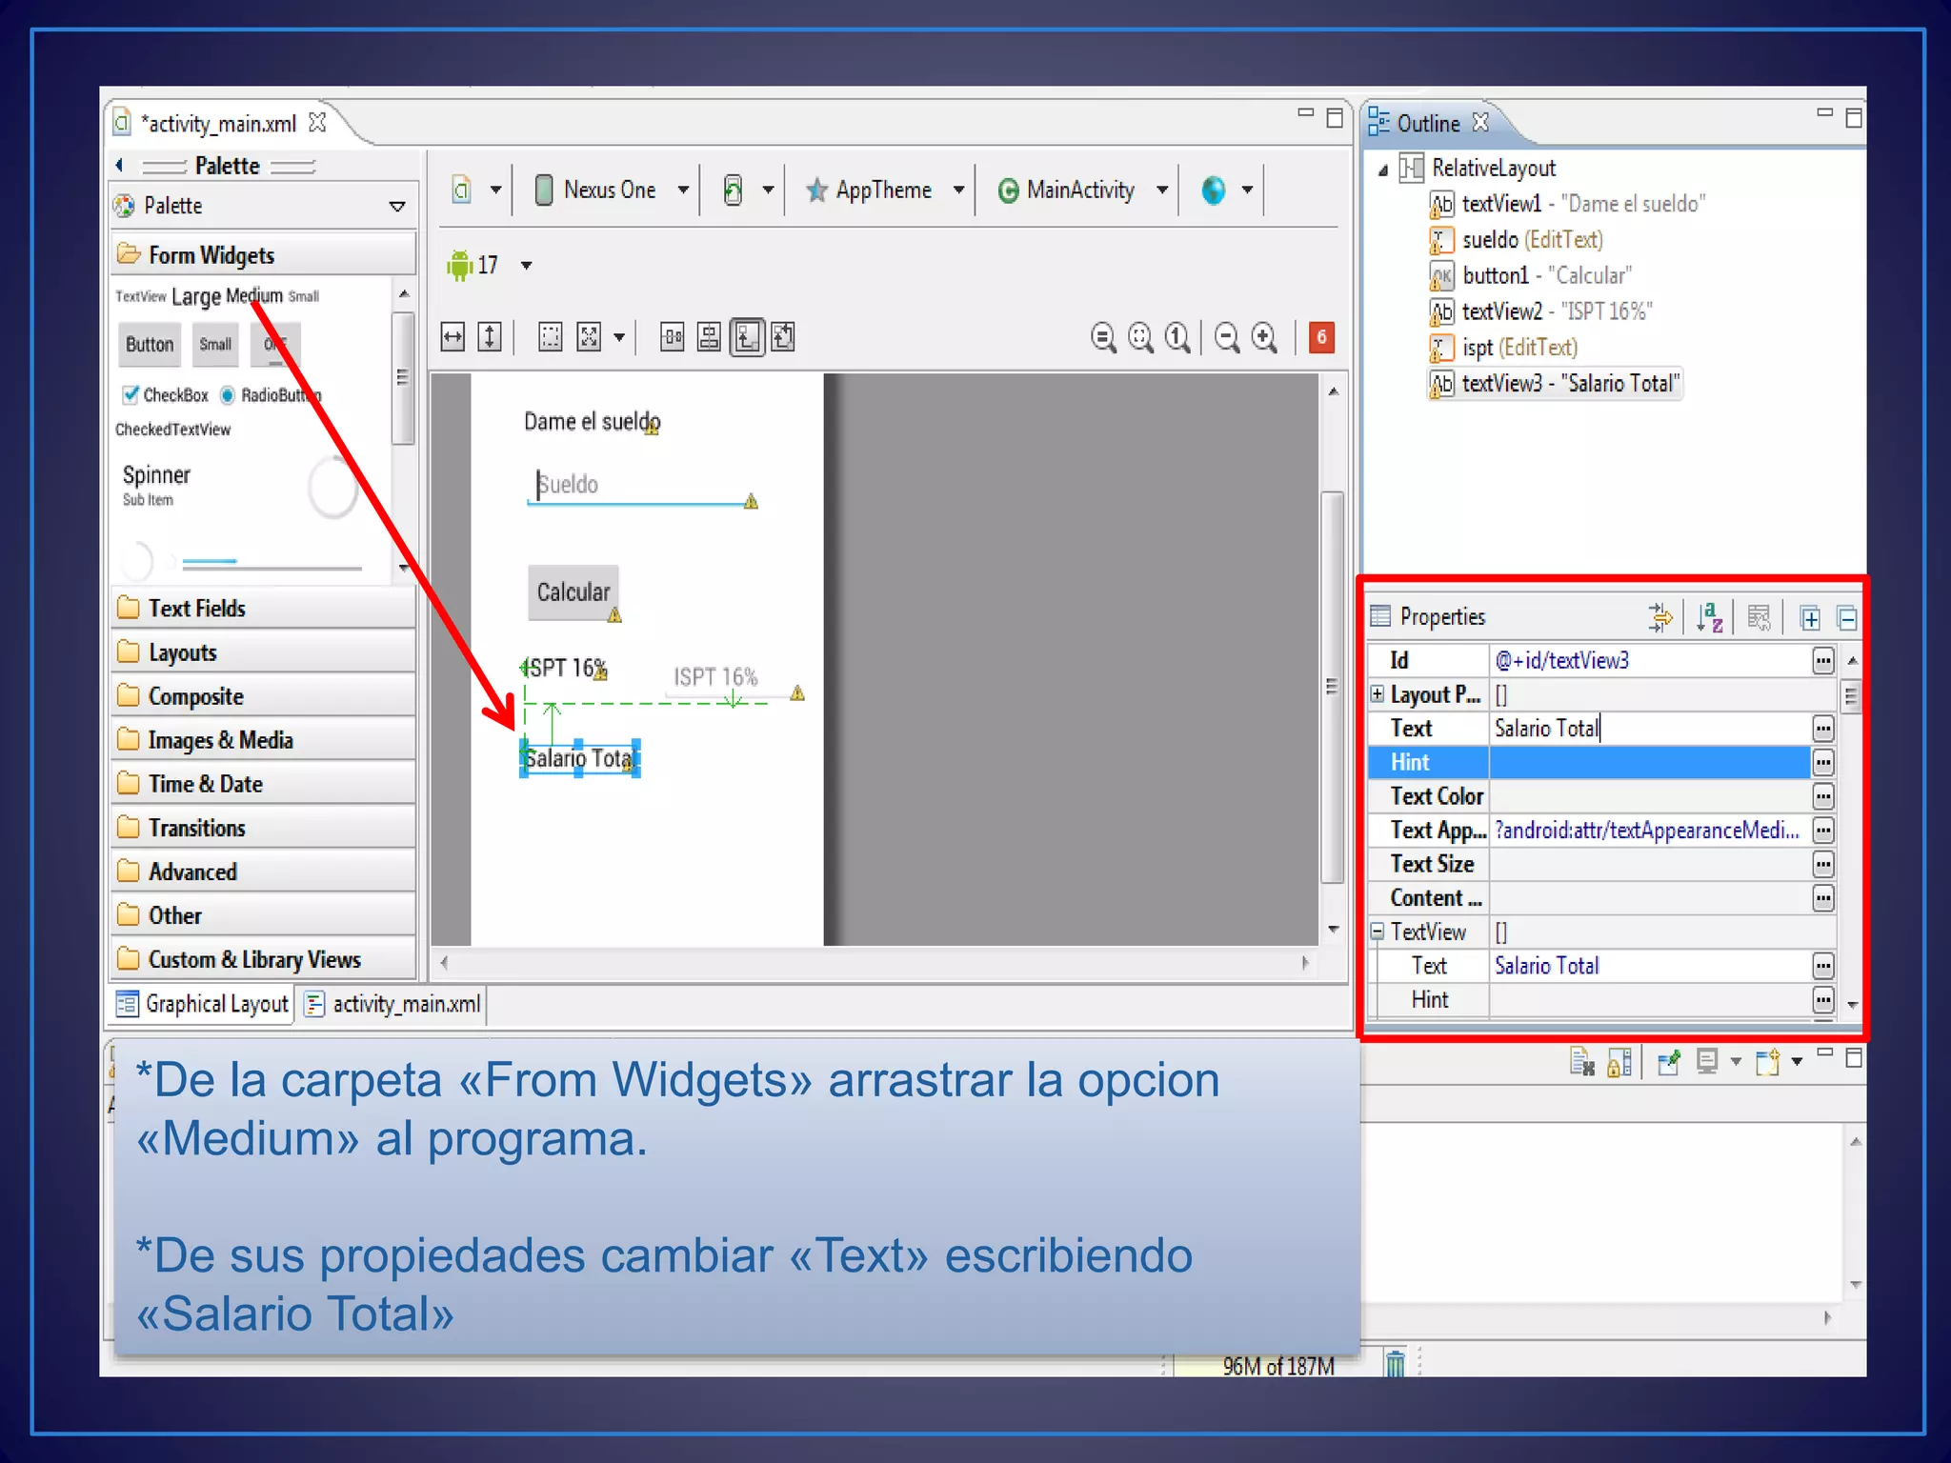Select the Medium TextView palette item

pos(254,295)
